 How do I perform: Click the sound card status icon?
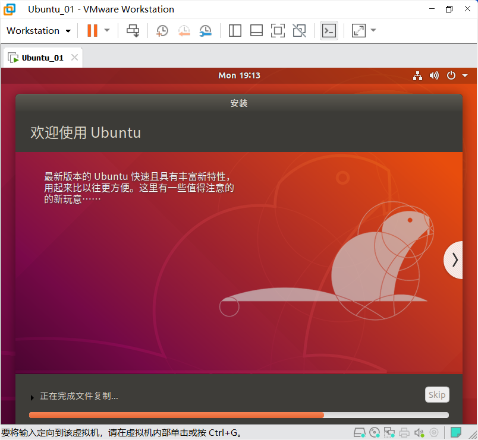coord(419,432)
